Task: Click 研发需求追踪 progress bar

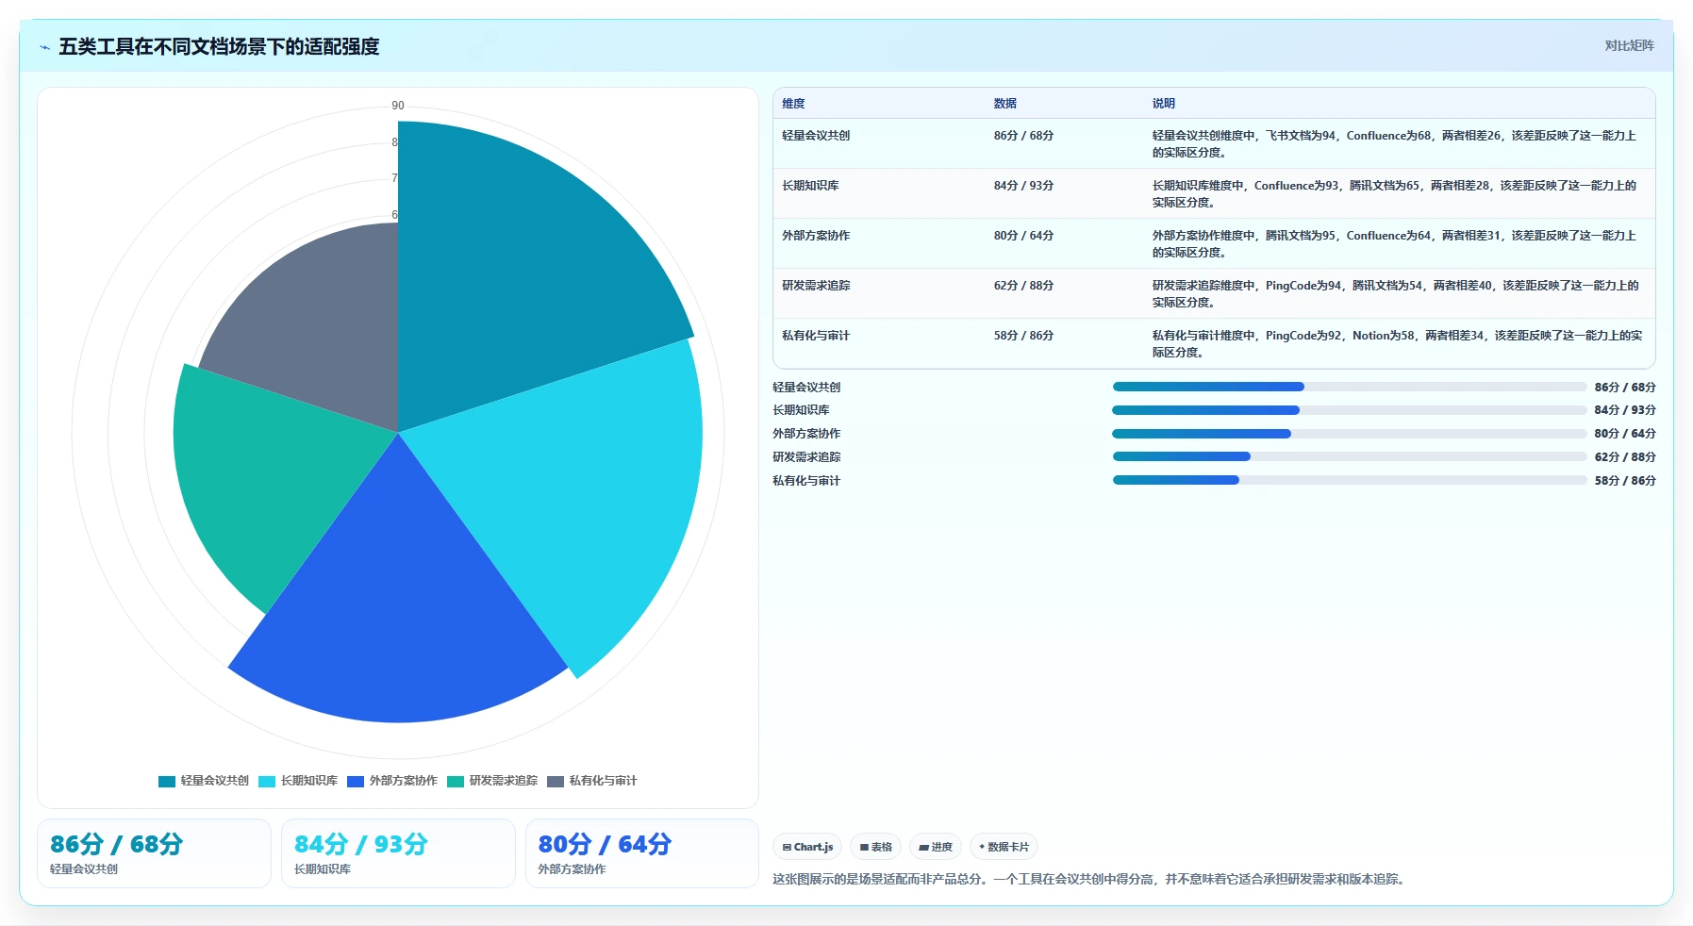Action: click(x=1350, y=456)
